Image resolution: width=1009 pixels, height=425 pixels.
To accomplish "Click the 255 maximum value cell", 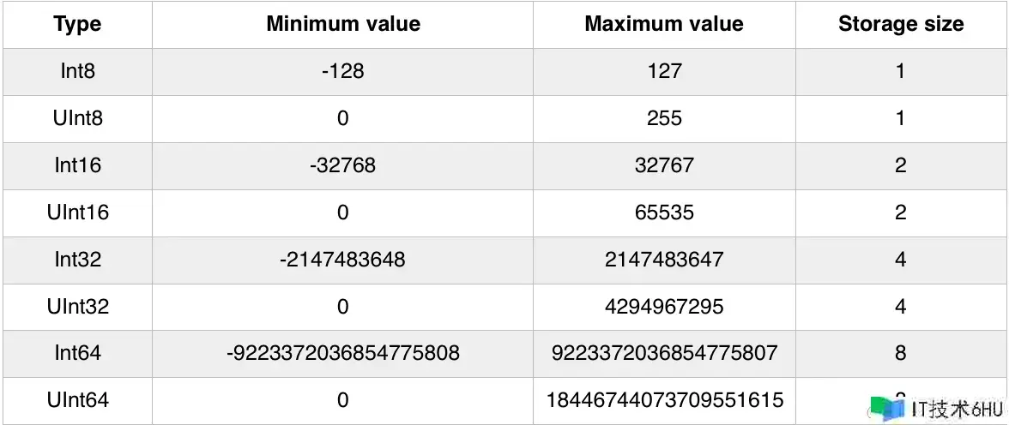I will 664,119.
